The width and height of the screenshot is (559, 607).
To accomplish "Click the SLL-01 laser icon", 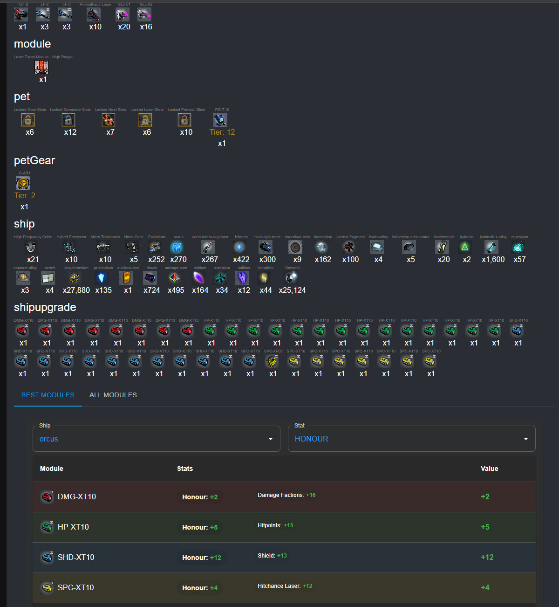I will (123, 14).
